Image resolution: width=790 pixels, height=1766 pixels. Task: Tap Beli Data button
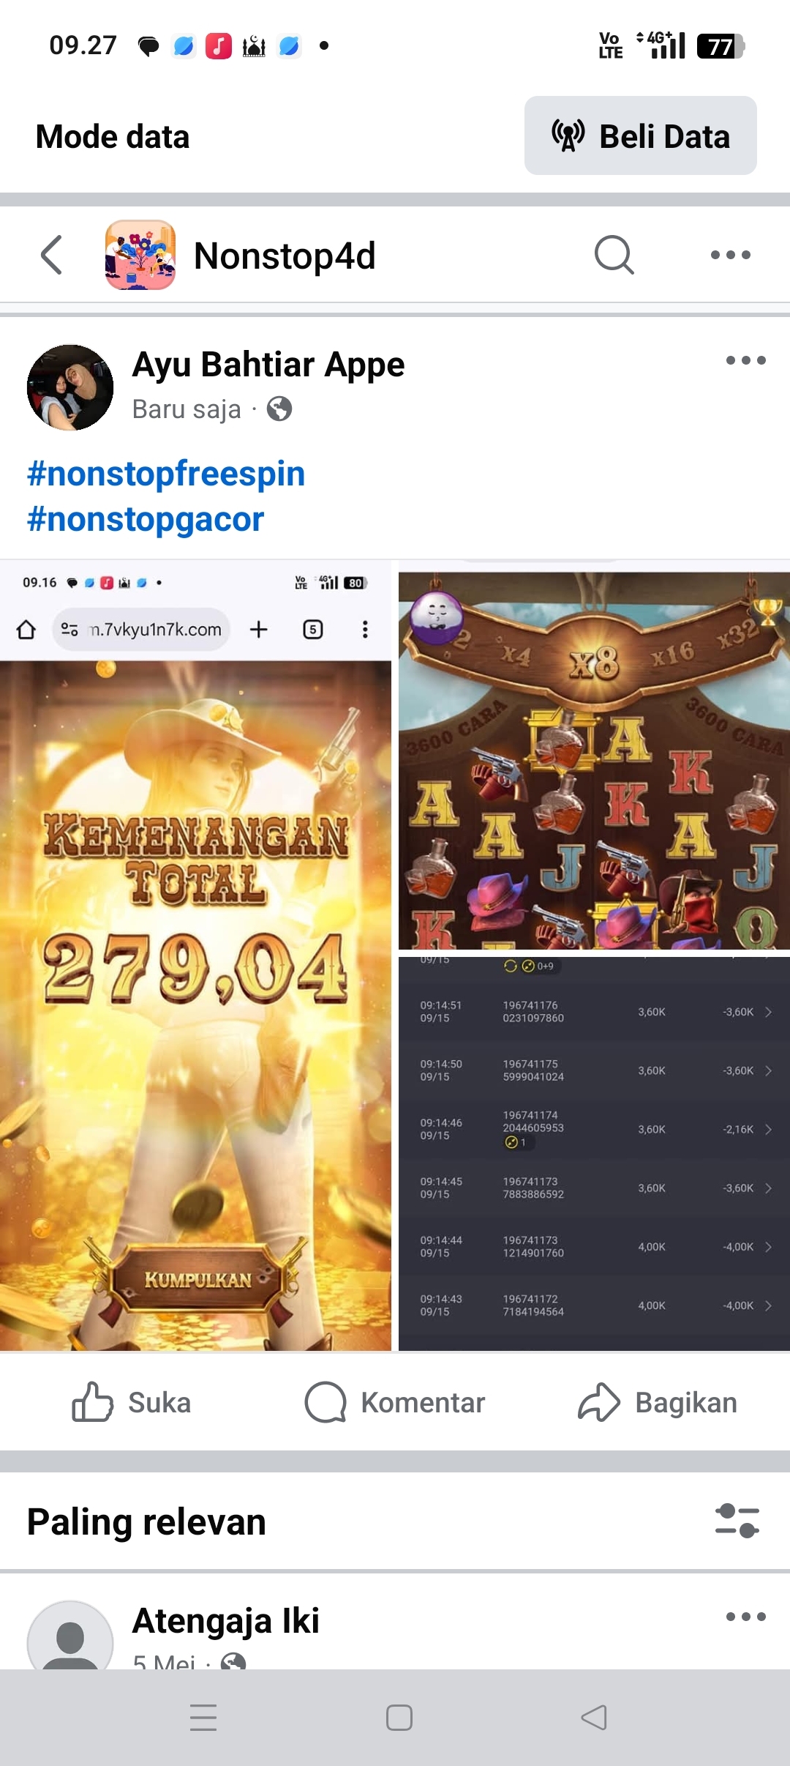point(640,135)
